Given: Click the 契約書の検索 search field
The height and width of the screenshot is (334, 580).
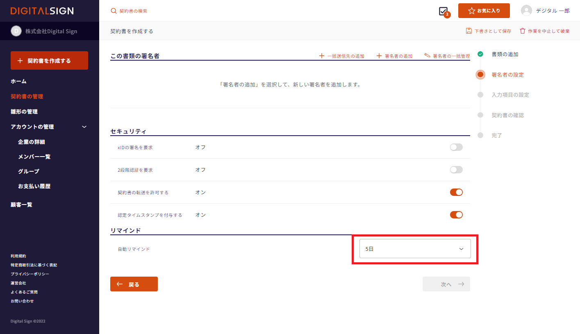Looking at the screenshot, I should pos(133,11).
